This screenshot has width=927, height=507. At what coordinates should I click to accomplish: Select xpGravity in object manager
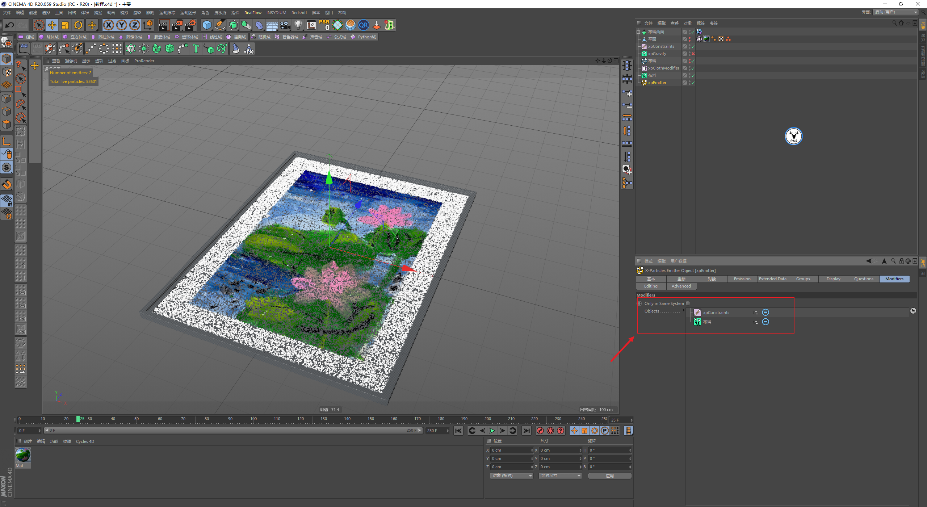657,54
